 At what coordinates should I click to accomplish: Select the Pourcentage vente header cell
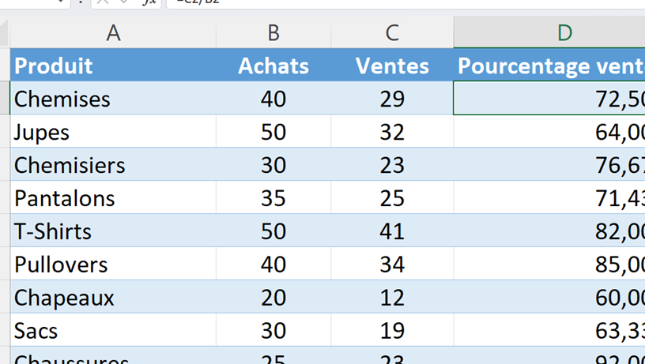[x=550, y=66]
